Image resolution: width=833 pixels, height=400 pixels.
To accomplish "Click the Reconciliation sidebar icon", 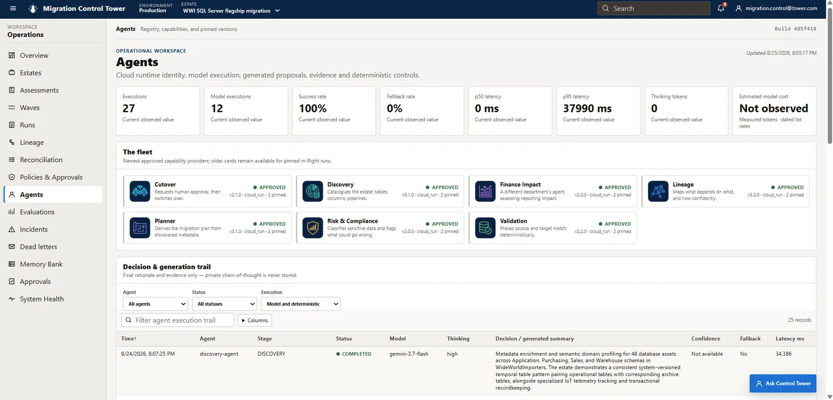I will [12, 160].
